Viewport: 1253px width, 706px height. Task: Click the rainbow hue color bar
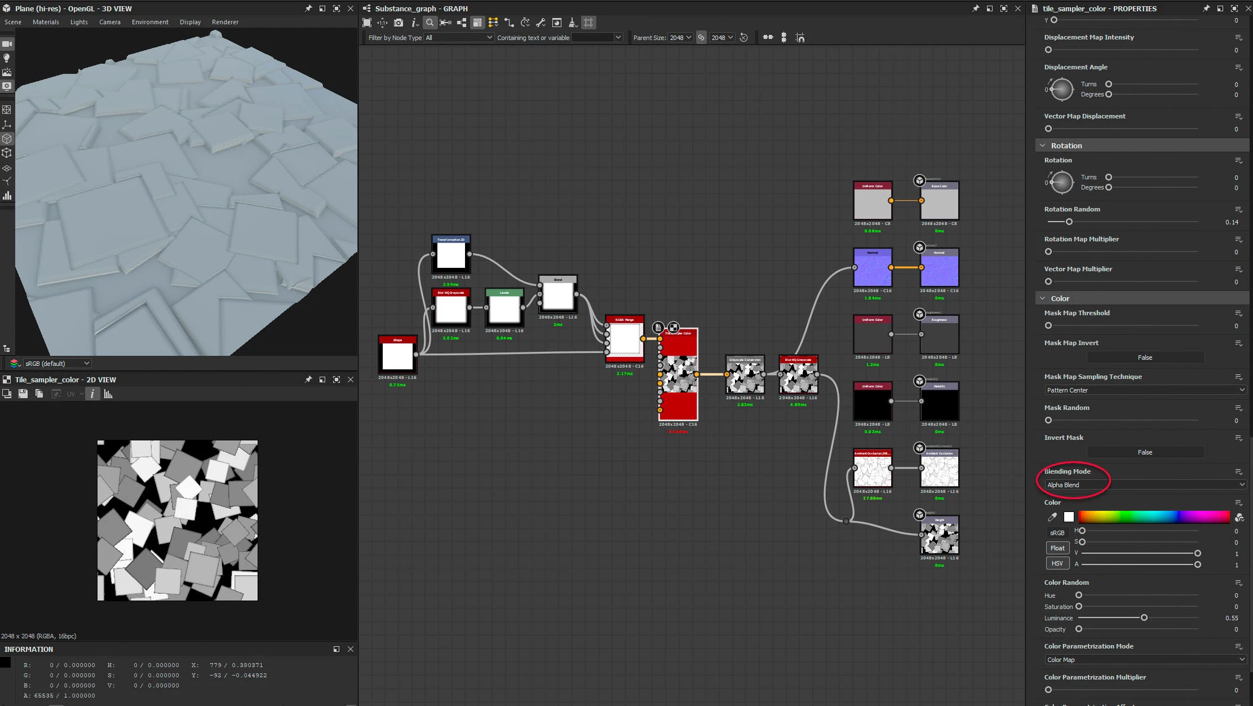coord(1153,517)
